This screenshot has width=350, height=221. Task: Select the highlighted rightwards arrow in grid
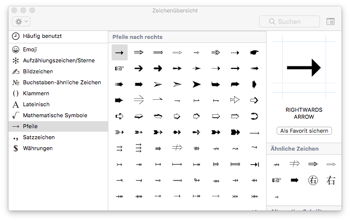[119, 52]
